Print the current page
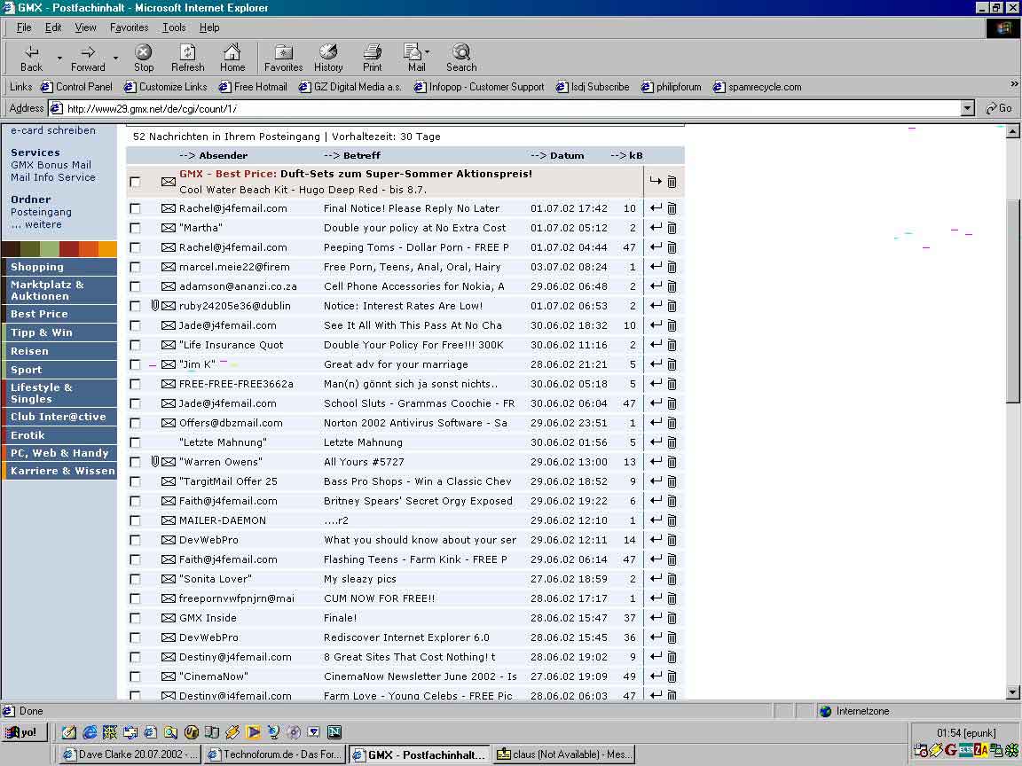 373,58
